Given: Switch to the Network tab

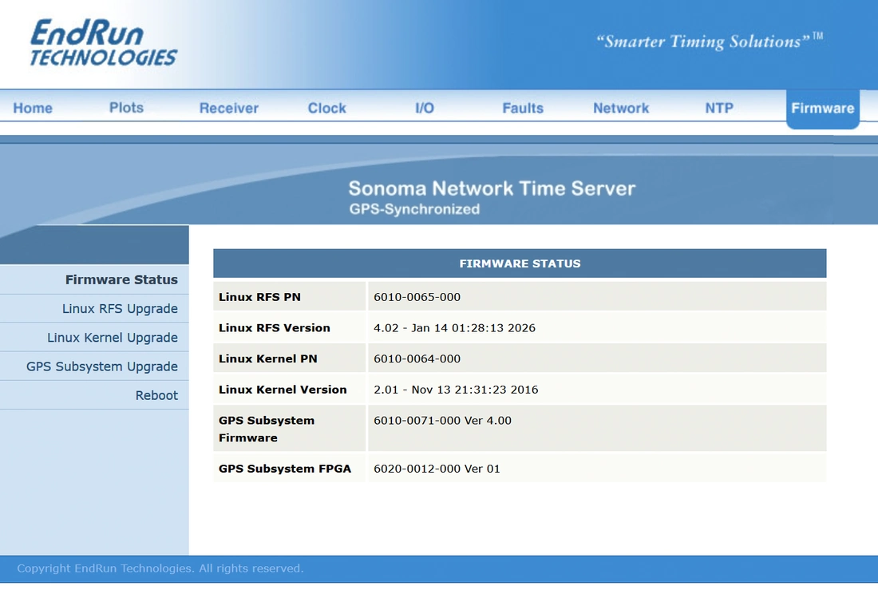Looking at the screenshot, I should pos(621,108).
